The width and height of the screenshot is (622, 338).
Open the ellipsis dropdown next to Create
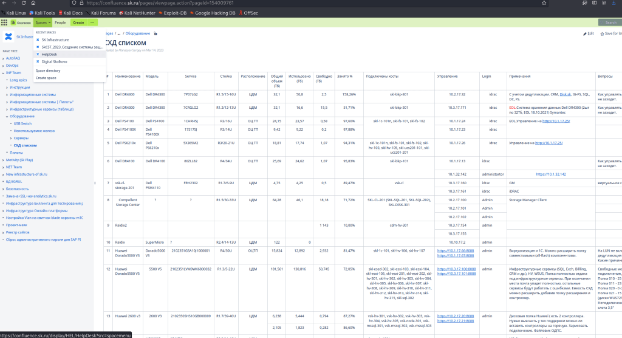pyautogui.click(x=92, y=22)
